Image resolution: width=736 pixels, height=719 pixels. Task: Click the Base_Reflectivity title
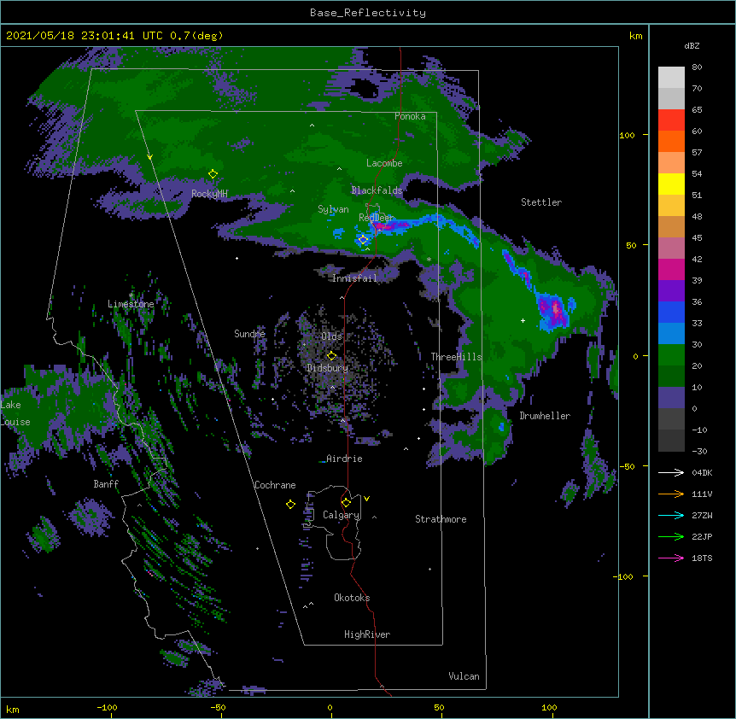[x=367, y=13]
